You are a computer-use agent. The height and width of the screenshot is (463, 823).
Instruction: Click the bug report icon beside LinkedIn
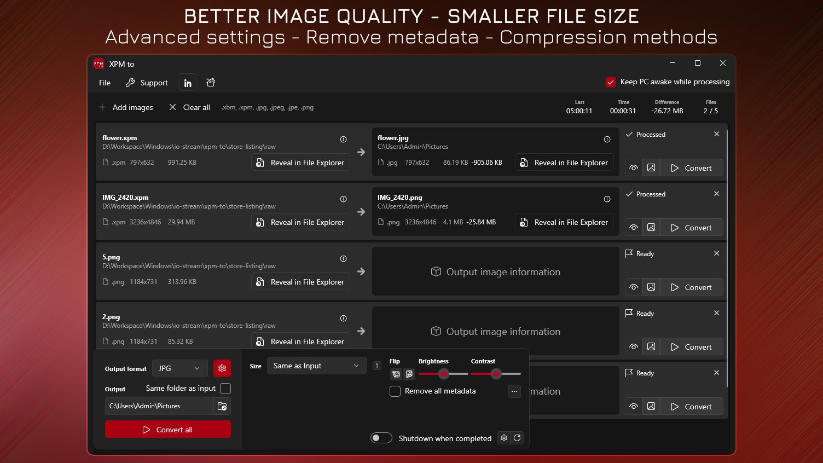[x=211, y=83]
